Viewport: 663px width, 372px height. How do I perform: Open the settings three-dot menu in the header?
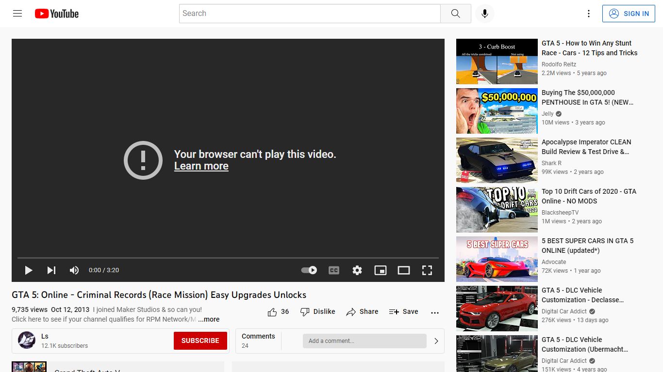(x=589, y=14)
